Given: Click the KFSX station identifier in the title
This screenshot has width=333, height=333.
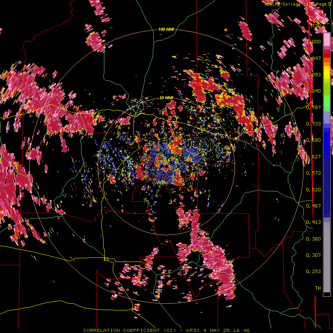Looking at the screenshot, I should click(193, 330).
